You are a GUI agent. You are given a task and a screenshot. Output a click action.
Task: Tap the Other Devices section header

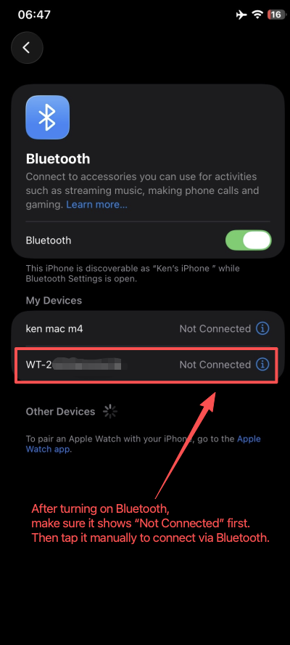pyautogui.click(x=60, y=411)
